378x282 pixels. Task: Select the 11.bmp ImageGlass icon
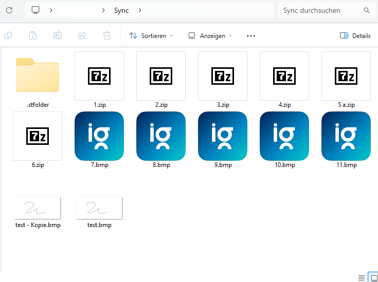point(346,136)
